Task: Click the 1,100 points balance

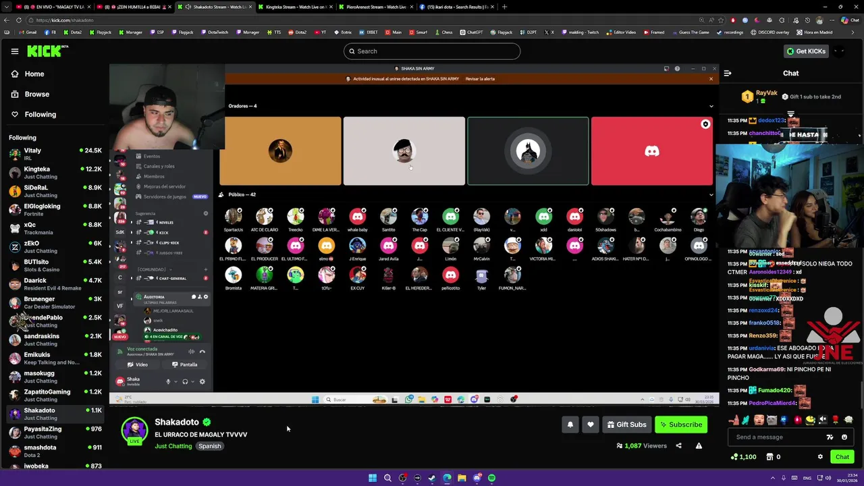Action: pos(743,457)
